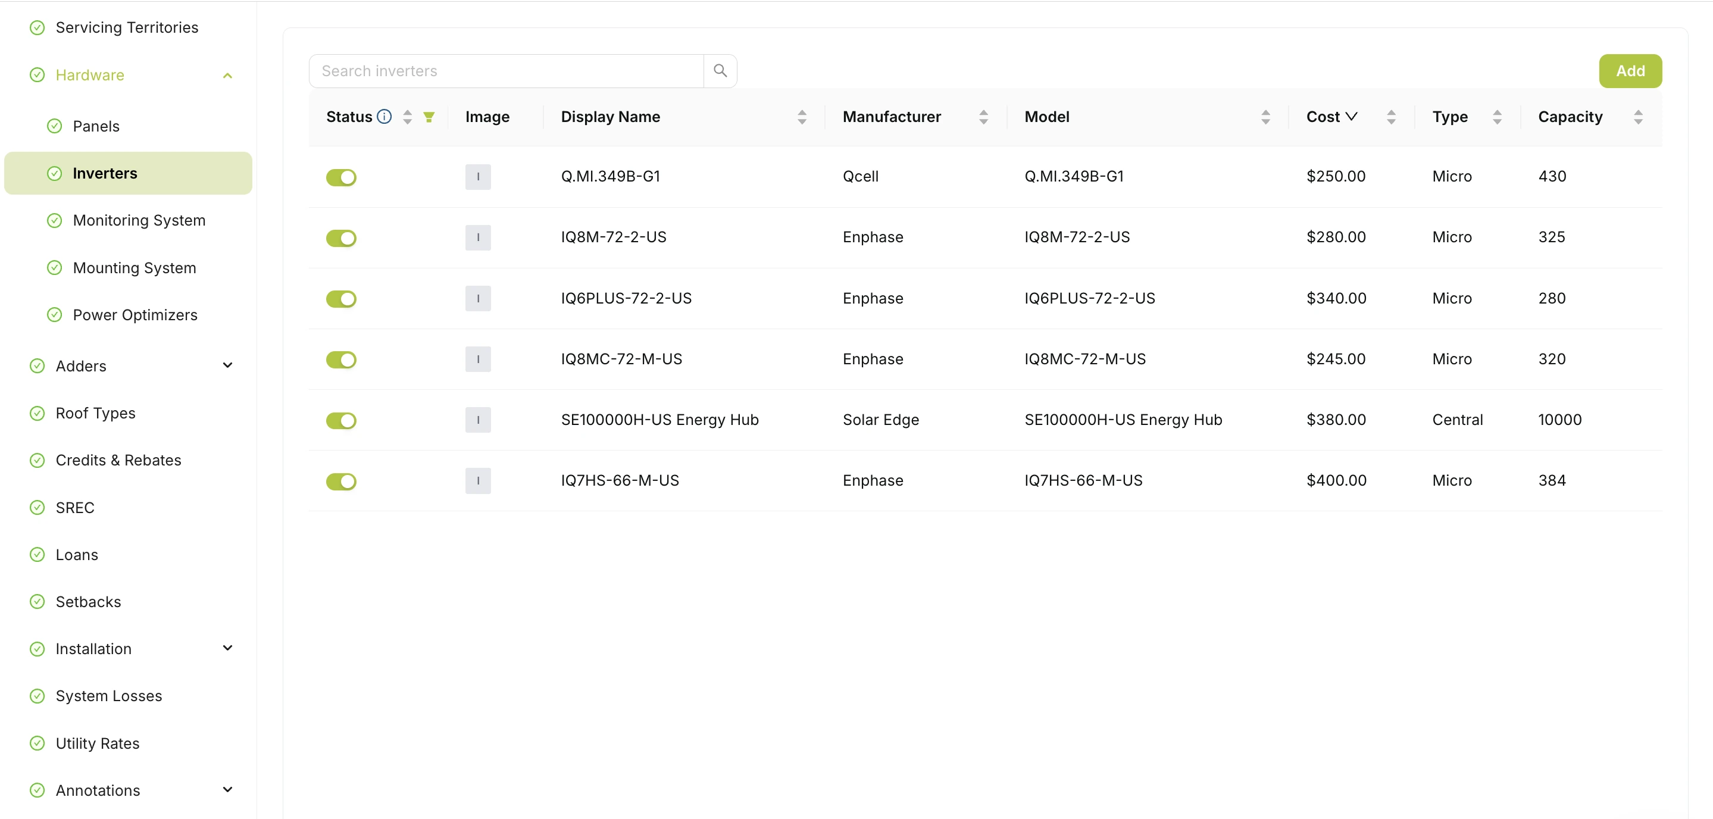1713x819 pixels.
Task: Open the Cost column dropdown chevron
Action: click(x=1351, y=116)
